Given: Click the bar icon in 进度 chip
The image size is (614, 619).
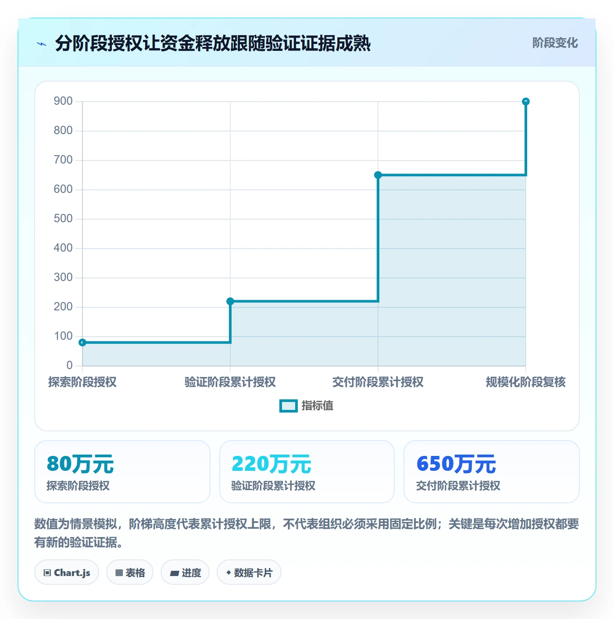Looking at the screenshot, I should [x=175, y=573].
